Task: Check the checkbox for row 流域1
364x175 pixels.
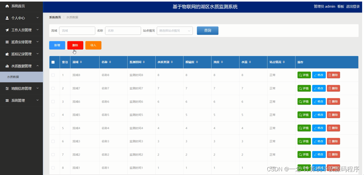Action: pyautogui.click(x=53, y=168)
